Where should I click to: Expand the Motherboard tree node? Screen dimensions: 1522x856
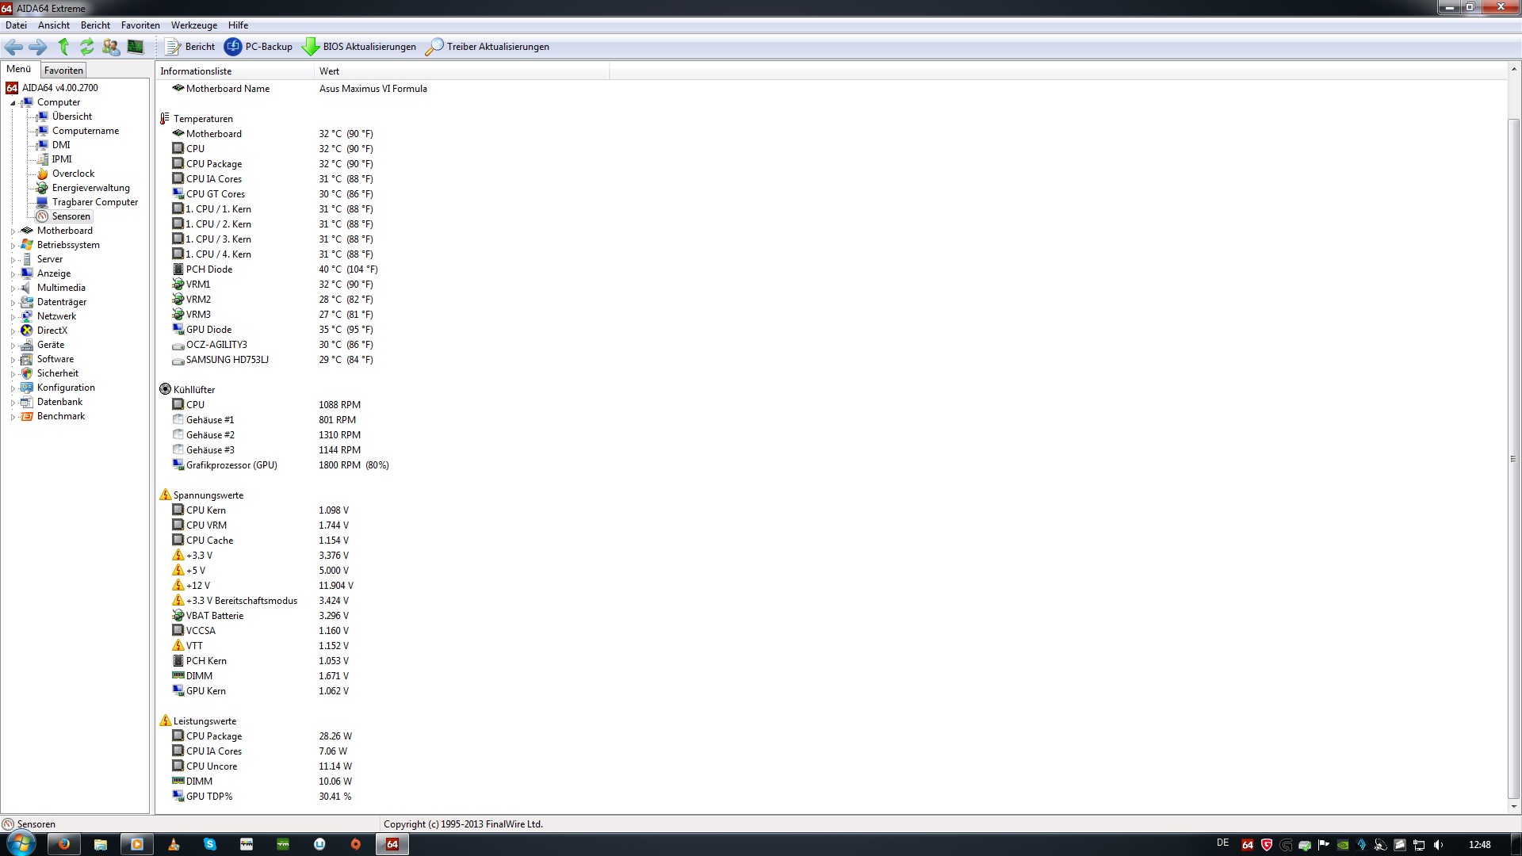point(13,231)
